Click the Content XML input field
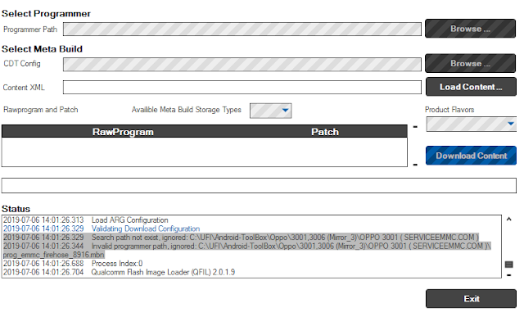This screenshot has width=524, height=317. point(242,88)
